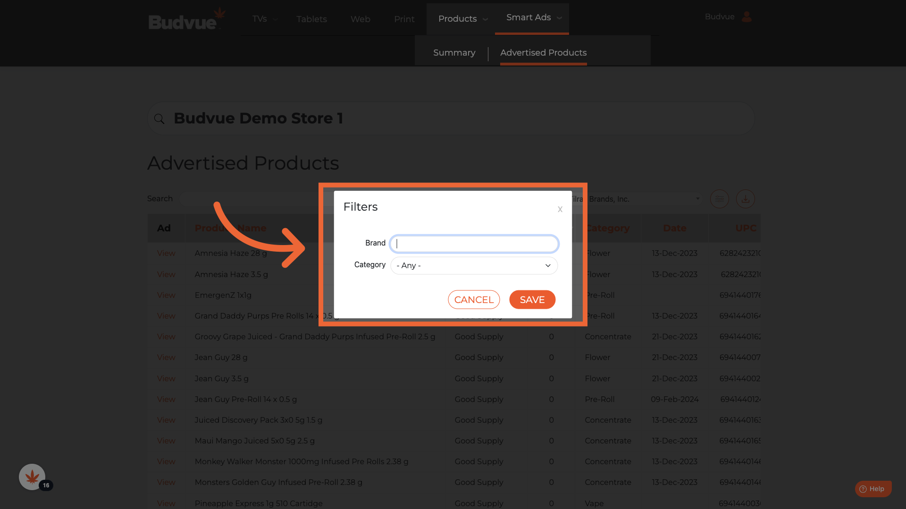
Task: Click the filters icon near the download button
Action: coord(719,199)
